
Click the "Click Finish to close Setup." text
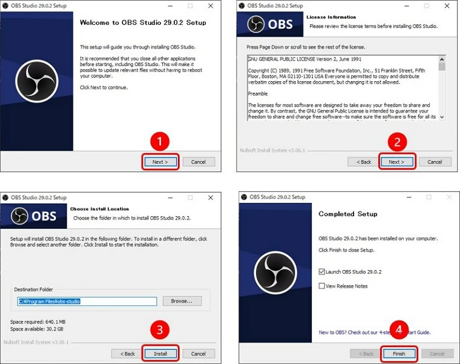click(346, 250)
